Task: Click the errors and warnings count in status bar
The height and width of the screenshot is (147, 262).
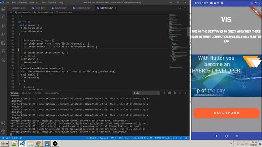Action: point(6,138)
